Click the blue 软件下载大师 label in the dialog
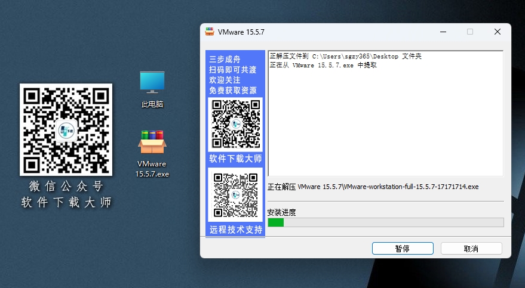 click(x=235, y=159)
